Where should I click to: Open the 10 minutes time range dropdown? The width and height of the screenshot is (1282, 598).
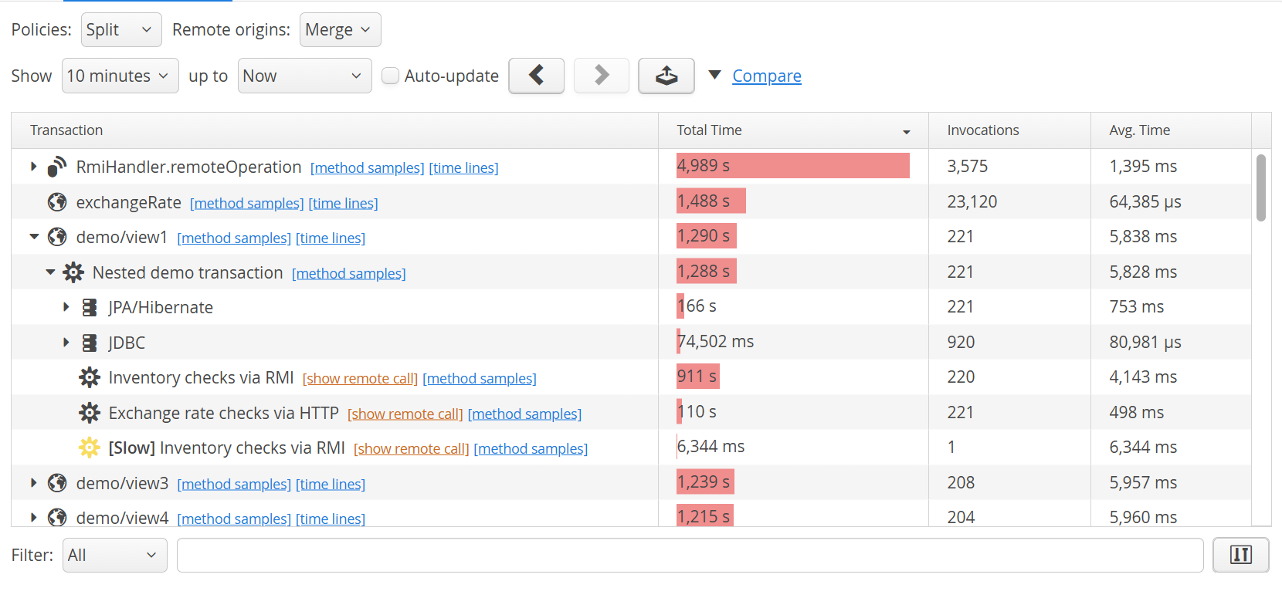120,76
